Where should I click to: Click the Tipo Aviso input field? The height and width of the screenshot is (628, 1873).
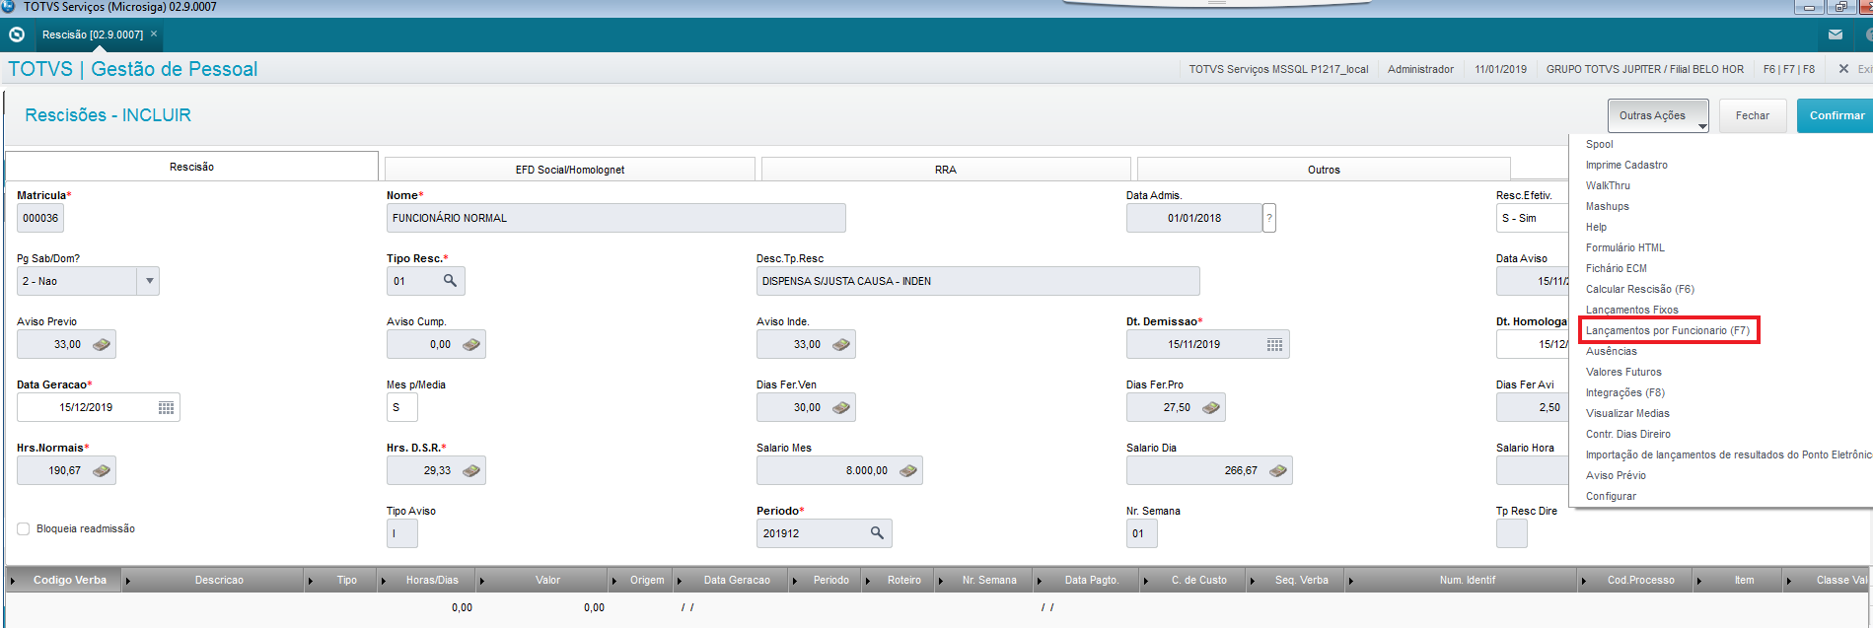click(401, 533)
